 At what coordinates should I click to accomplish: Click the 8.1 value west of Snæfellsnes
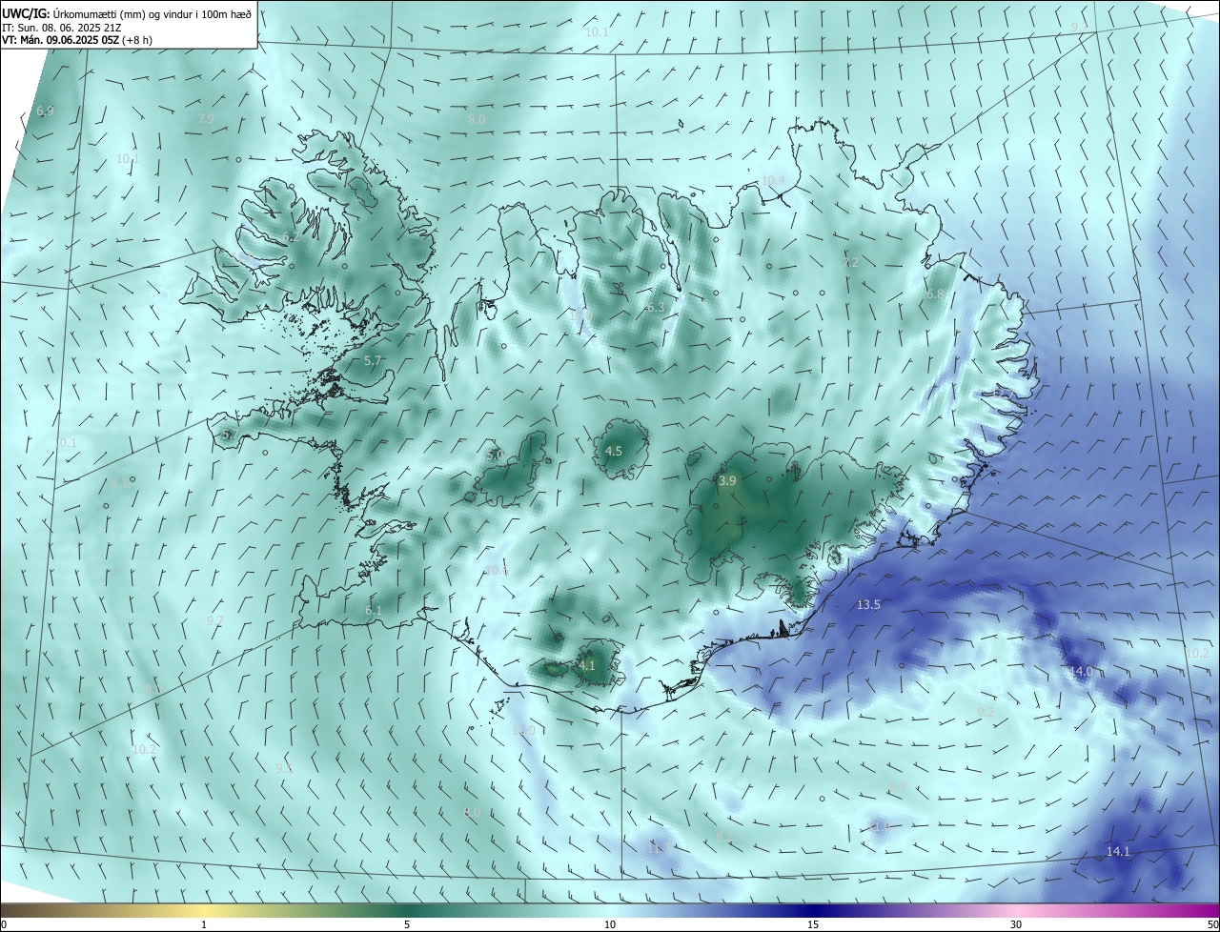(118, 483)
